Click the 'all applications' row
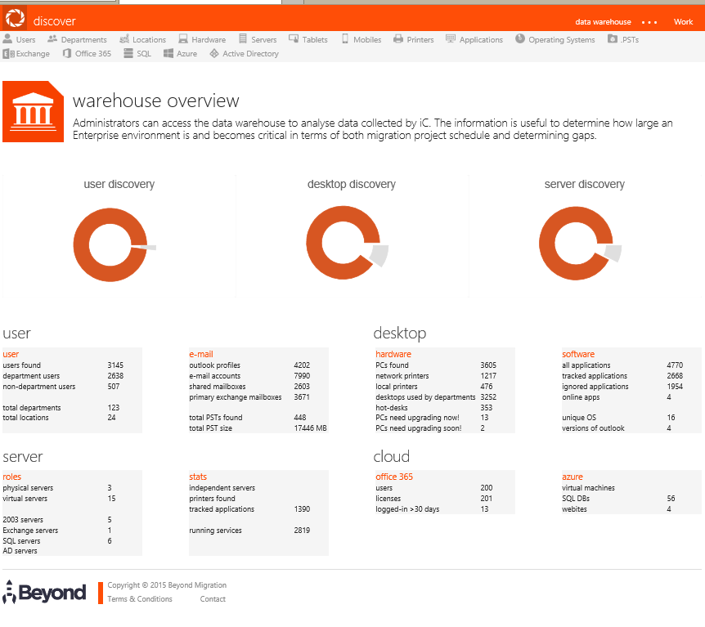The height and width of the screenshot is (627, 705). (631, 365)
